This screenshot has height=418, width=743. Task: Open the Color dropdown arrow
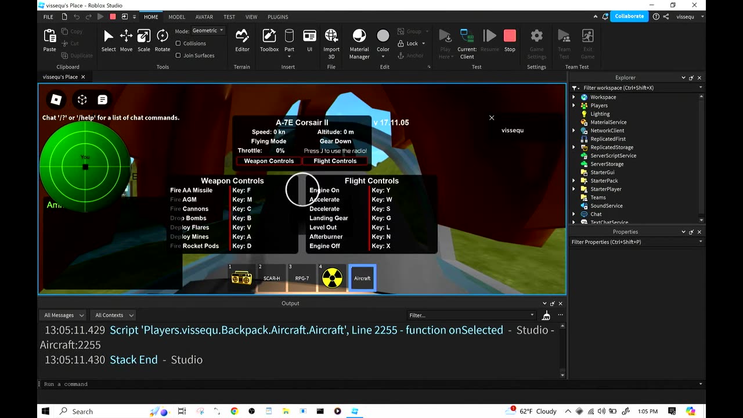tap(383, 56)
